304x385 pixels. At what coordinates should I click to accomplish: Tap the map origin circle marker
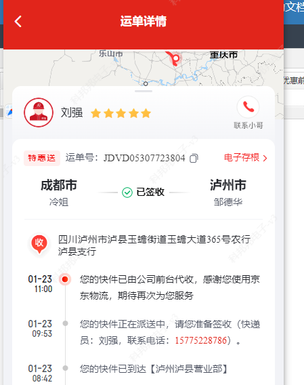point(146,84)
